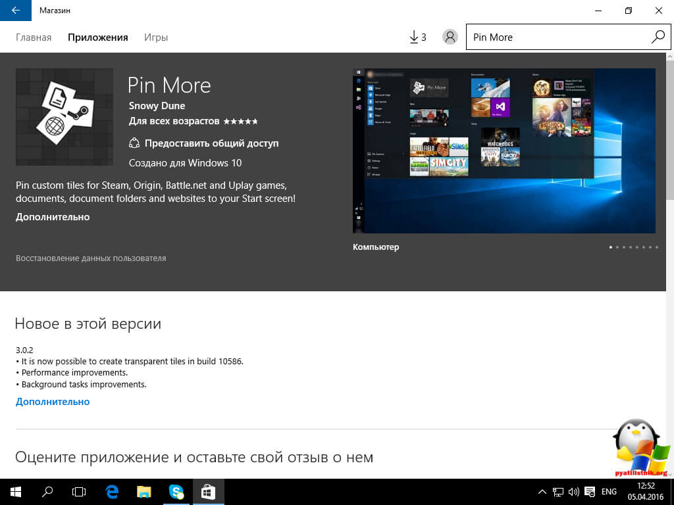The image size is (674, 505).
Task: Expand release notes via blue Дополнительно link
Action: coord(53,401)
